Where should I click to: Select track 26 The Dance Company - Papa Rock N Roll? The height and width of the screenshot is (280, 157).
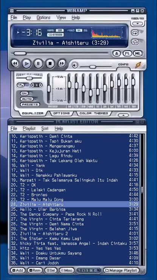tap(74, 214)
